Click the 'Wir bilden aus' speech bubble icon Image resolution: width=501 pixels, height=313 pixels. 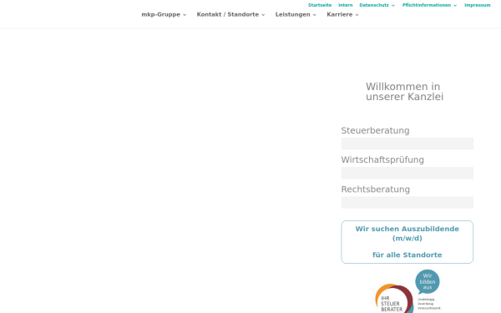(x=428, y=282)
